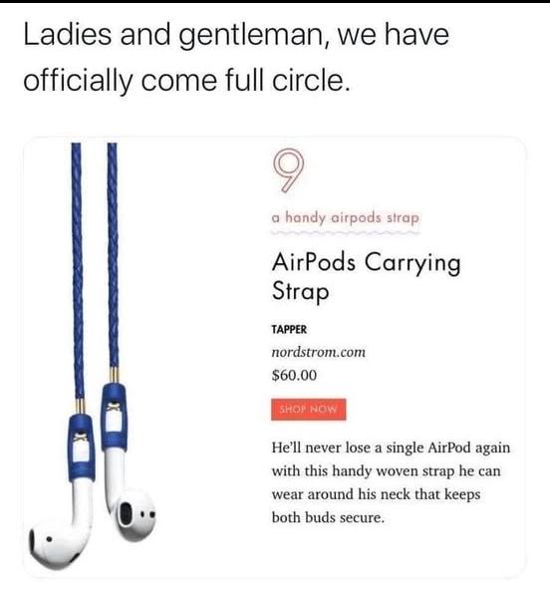
Task: Click the gold connector on the left strap
Action: coord(80,407)
